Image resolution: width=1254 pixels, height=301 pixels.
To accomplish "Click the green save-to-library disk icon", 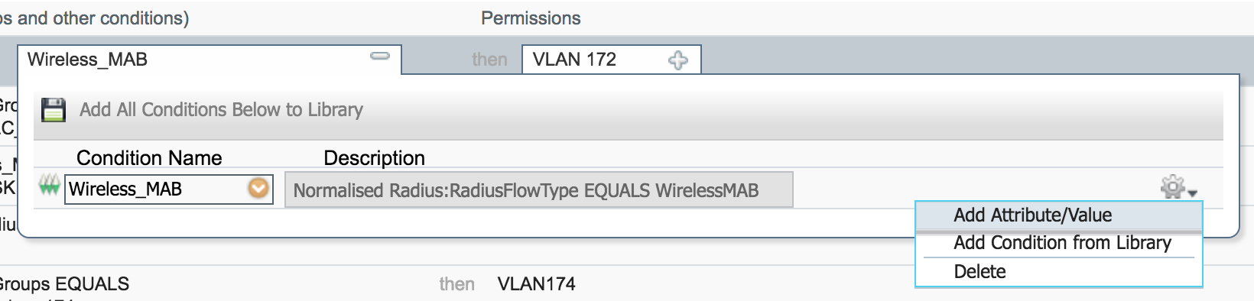I will coord(53,109).
